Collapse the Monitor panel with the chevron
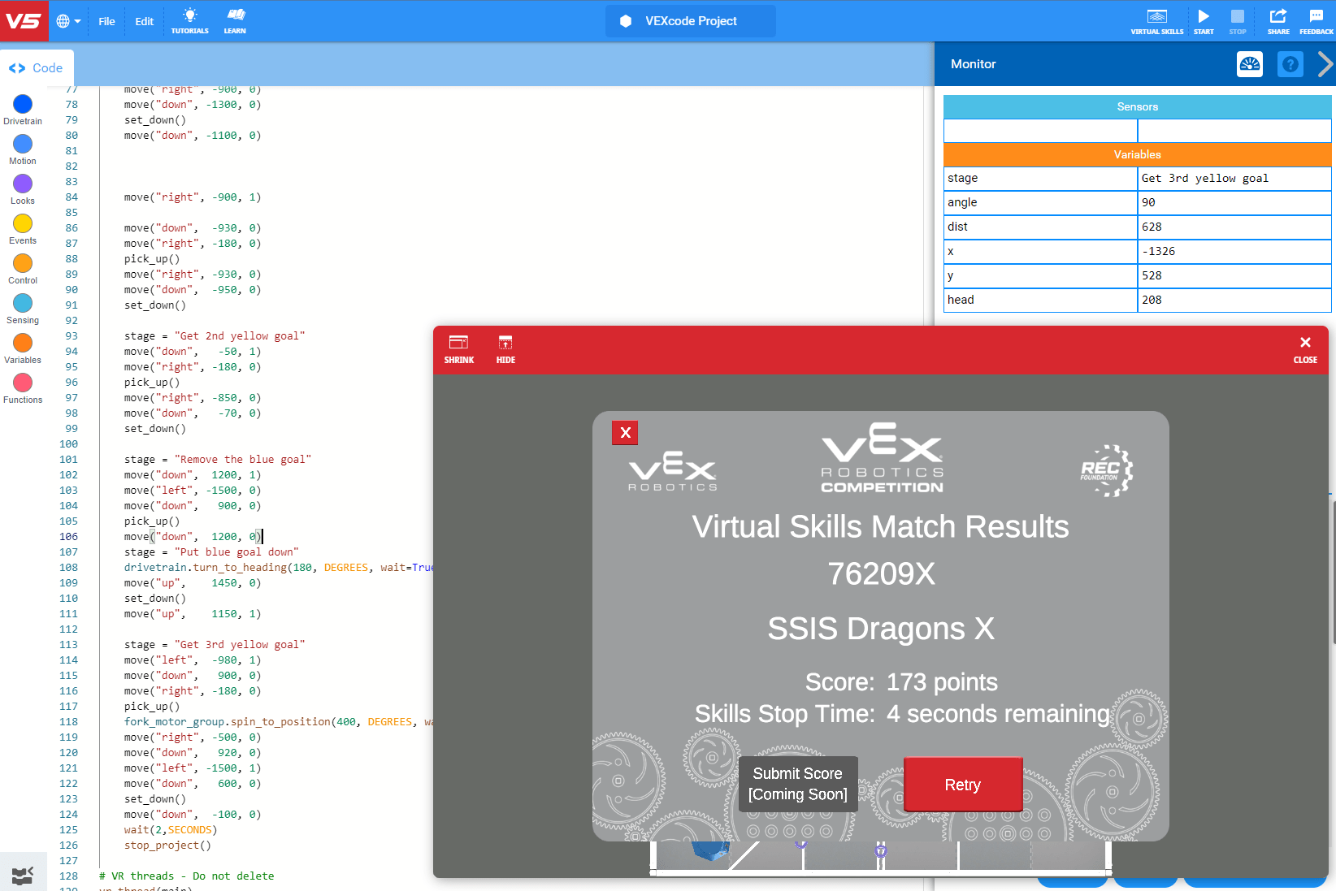This screenshot has width=1336, height=891. tap(1325, 64)
